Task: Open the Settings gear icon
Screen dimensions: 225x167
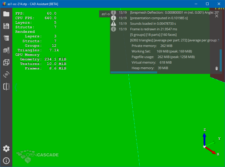Action: pyautogui.click(x=6, y=149)
